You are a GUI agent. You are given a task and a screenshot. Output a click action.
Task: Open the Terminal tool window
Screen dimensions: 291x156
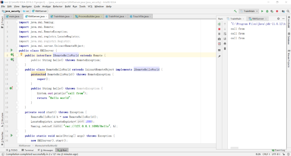click(28, 150)
